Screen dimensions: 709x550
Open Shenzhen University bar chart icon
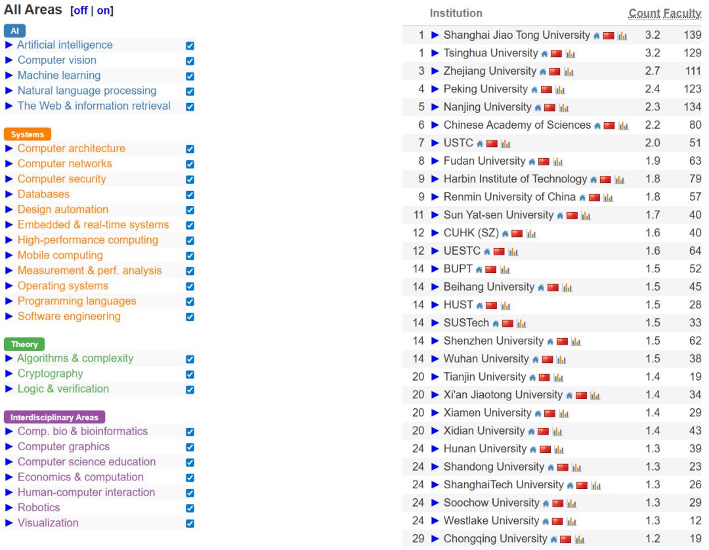pos(576,342)
